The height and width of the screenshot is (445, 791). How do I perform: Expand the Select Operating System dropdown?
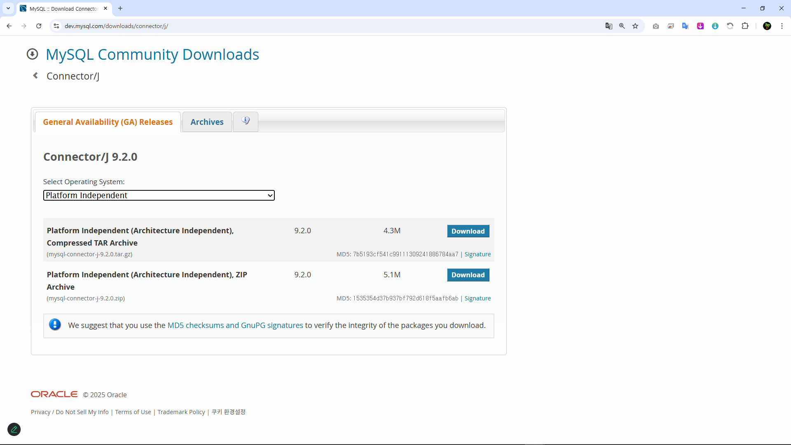click(159, 195)
